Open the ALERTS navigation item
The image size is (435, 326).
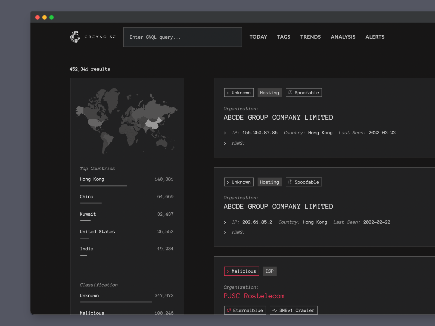tap(375, 37)
